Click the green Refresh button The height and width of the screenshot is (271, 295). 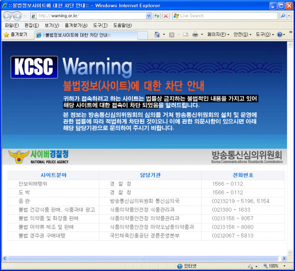pos(157,16)
